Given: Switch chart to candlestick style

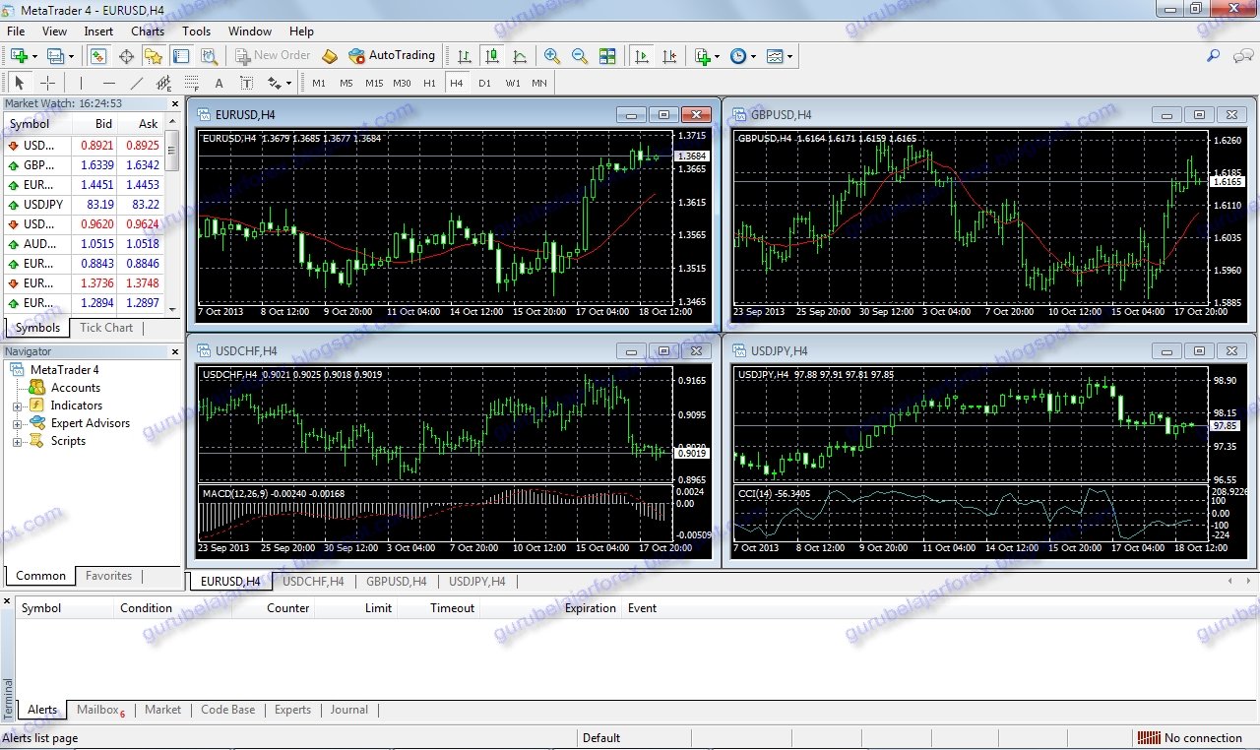Looking at the screenshot, I should pos(491,56).
